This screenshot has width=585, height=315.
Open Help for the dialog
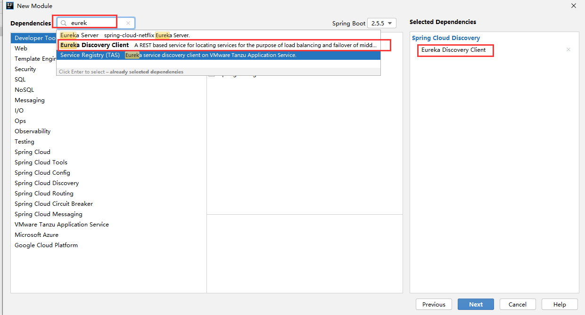click(x=560, y=304)
